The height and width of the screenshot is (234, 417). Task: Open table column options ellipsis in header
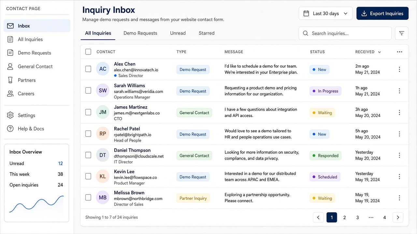coord(400,52)
